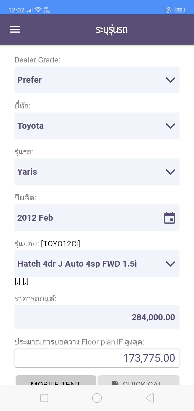This screenshot has width=194, height=411.
Task: Tap the 284,000.00 car price field
Action: tap(97, 317)
